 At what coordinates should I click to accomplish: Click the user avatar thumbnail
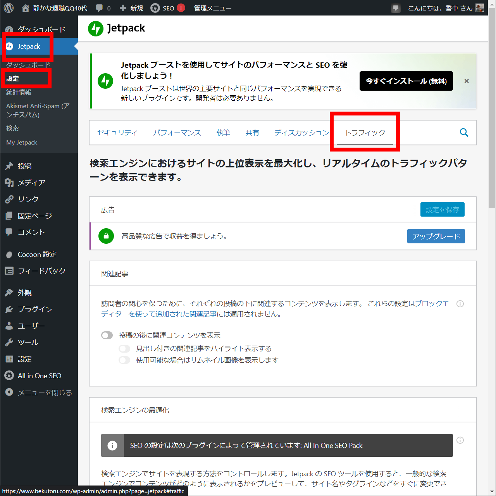point(480,8)
